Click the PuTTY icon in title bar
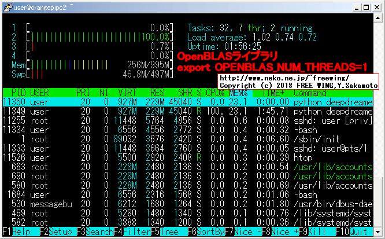Image resolution: width=385 pixels, height=239 pixels. click(x=8, y=8)
